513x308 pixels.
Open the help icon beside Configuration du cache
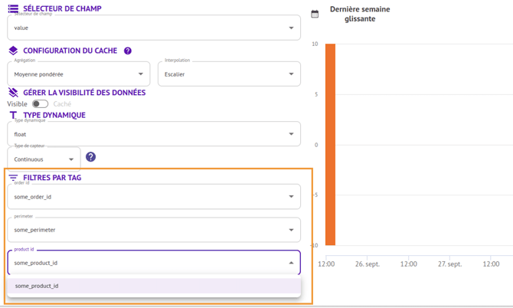click(x=128, y=51)
